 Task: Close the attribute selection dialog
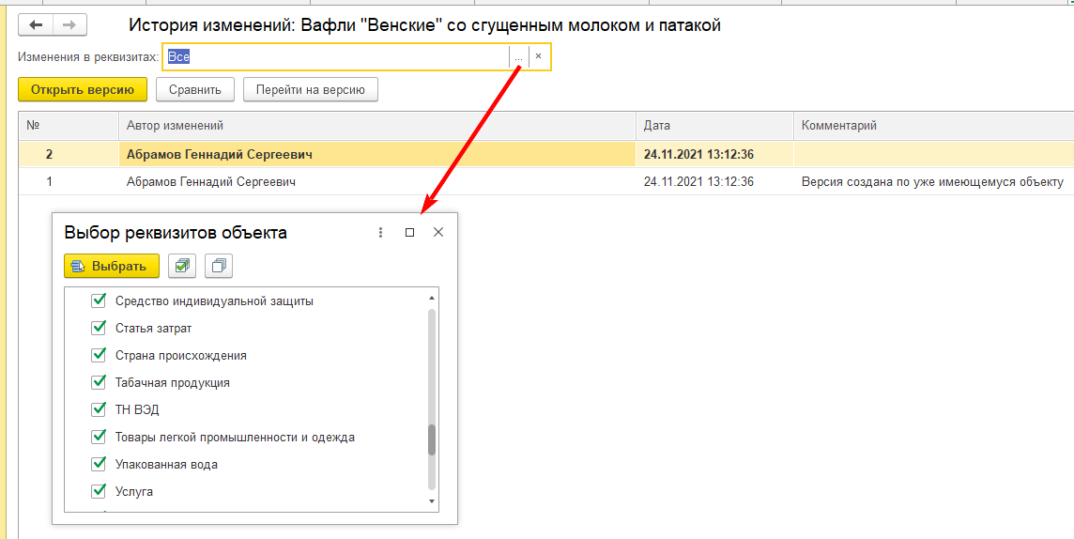coord(438,232)
